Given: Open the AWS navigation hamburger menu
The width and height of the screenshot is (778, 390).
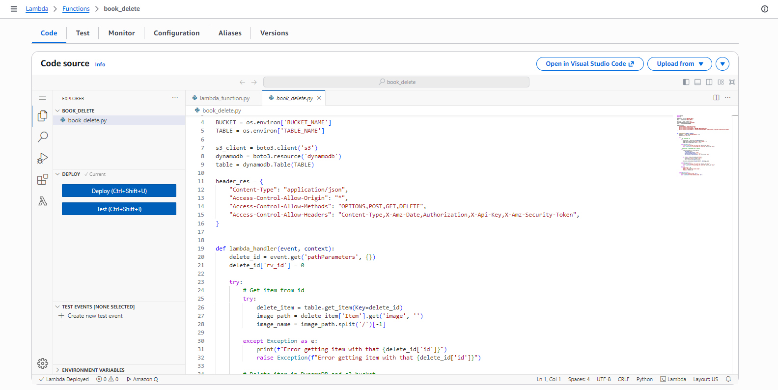Looking at the screenshot, I should (14, 9).
